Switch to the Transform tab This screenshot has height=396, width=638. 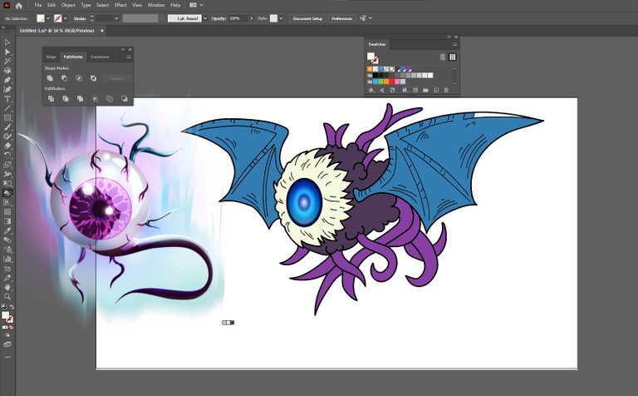[100, 57]
